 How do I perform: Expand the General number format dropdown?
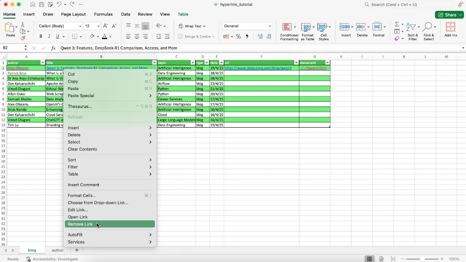(x=270, y=26)
